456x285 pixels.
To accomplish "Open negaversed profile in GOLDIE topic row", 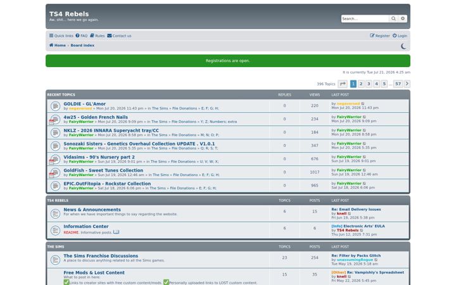I will (x=80, y=108).
